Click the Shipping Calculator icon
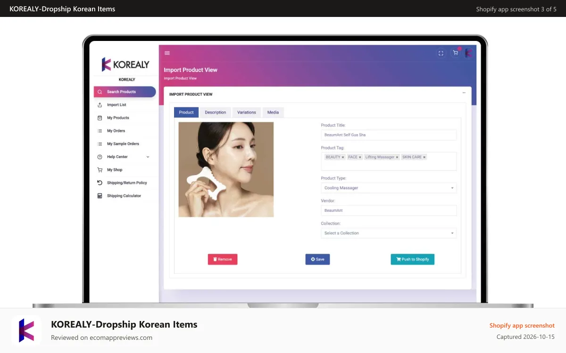This screenshot has width=566, height=353. [x=100, y=196]
